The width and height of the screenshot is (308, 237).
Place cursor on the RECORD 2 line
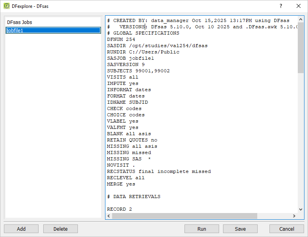coord(120,209)
